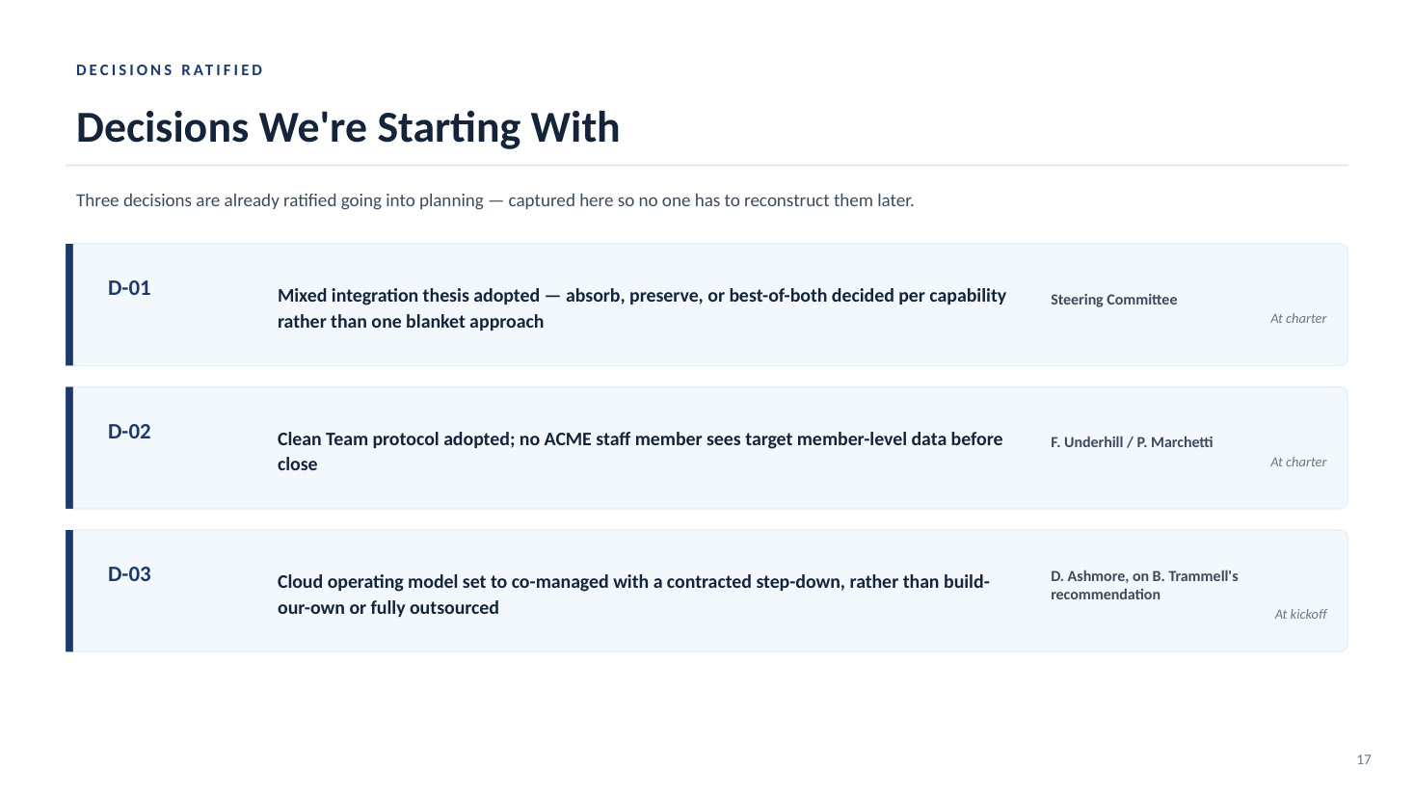Select the Clean Team protocol decision text
The width and height of the screenshot is (1414, 795).
pos(640,451)
